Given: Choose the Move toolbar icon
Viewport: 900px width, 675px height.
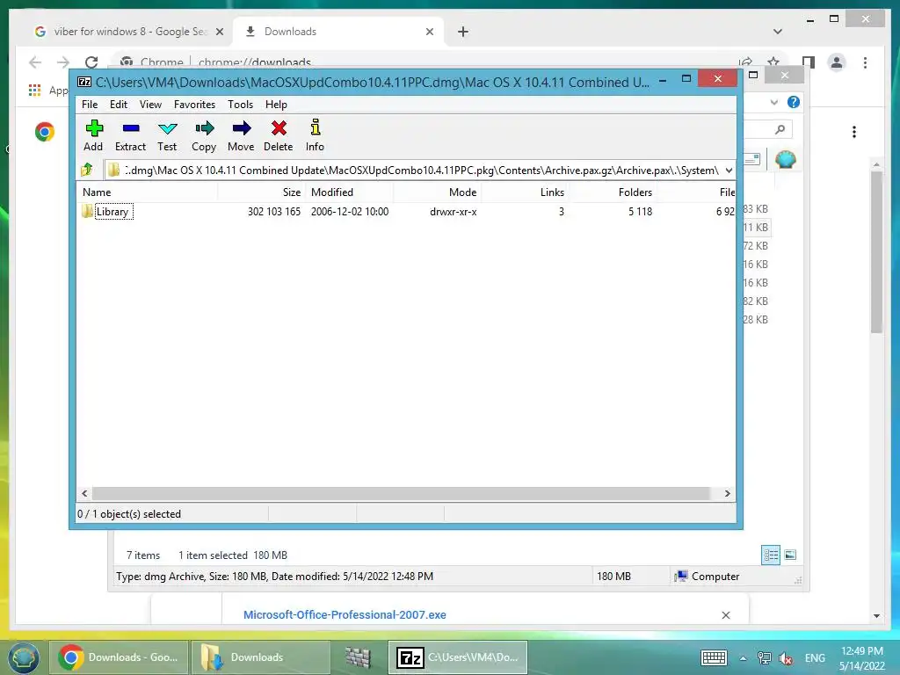Looking at the screenshot, I should (241, 135).
